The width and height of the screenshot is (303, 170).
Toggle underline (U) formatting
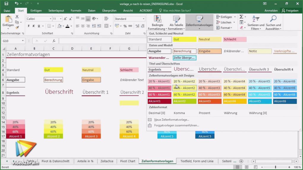(39, 26)
